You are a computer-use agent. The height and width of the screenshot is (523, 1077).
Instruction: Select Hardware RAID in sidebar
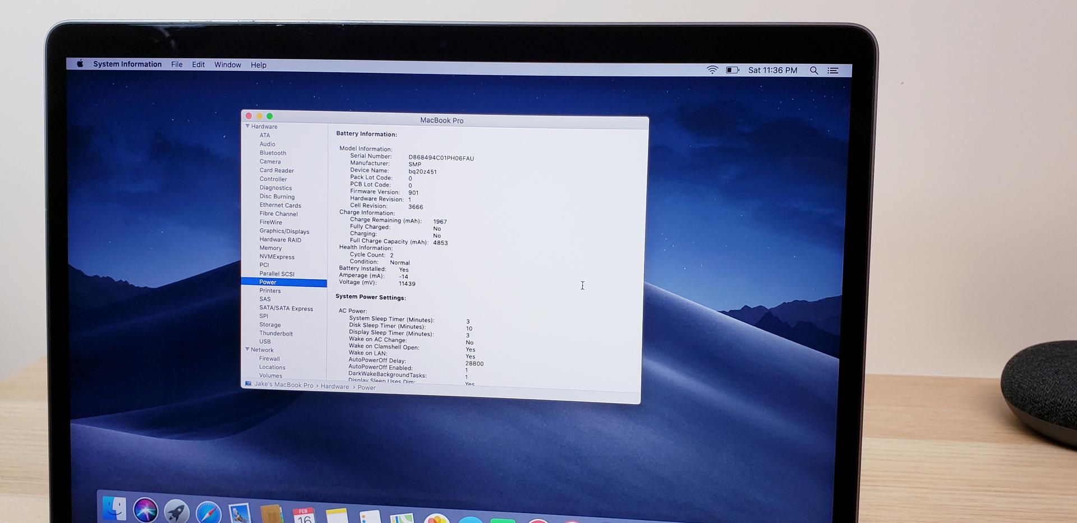pyautogui.click(x=280, y=240)
